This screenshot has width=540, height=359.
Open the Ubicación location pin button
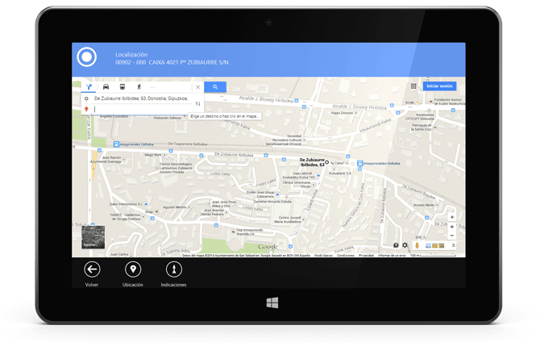[x=133, y=269]
